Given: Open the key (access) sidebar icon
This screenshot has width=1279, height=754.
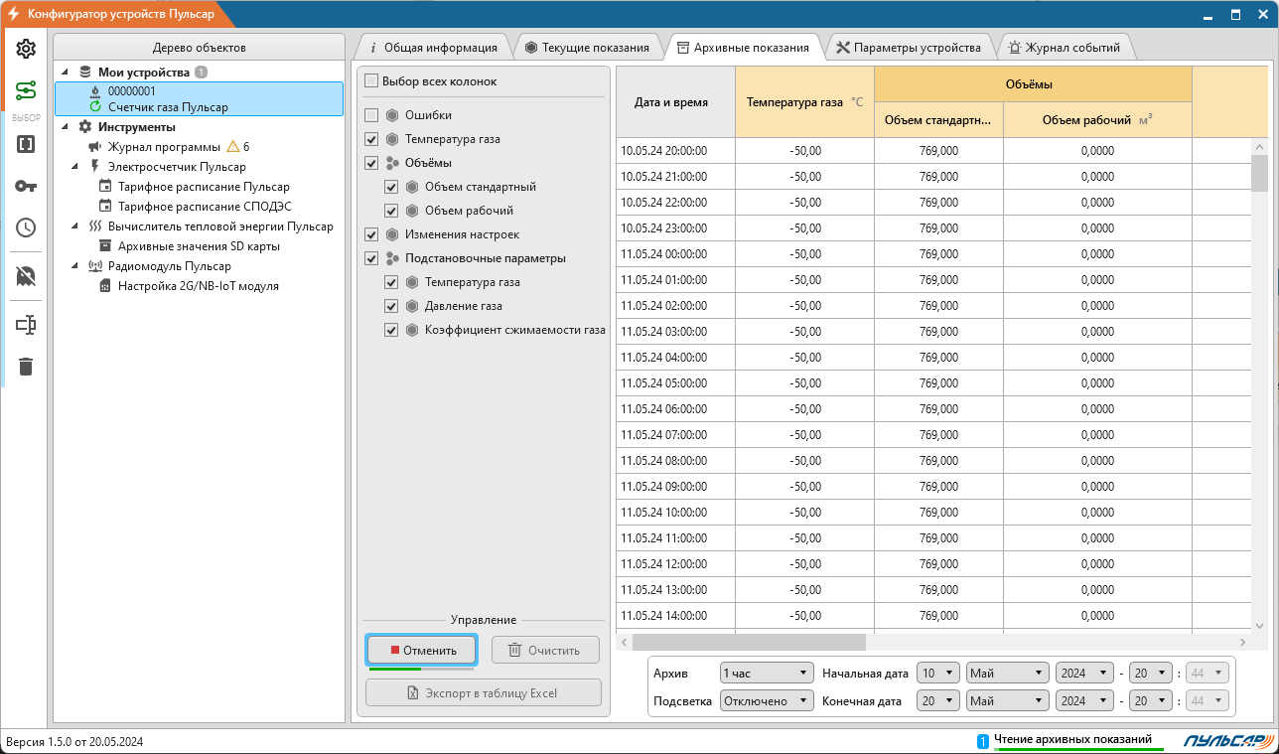Looking at the screenshot, I should point(26,186).
